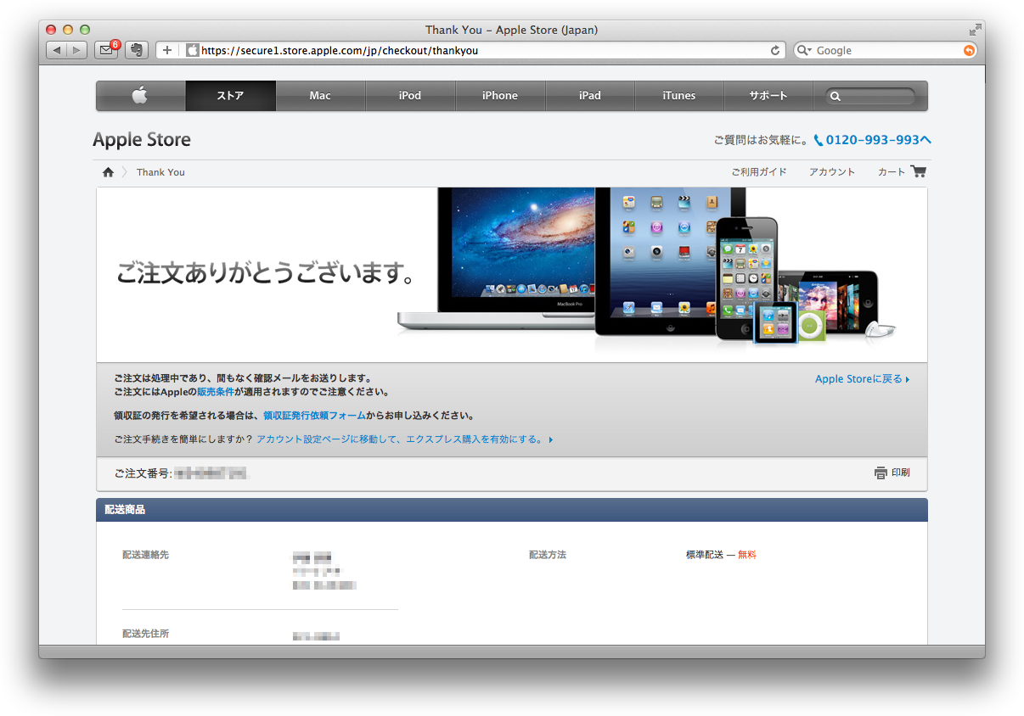1024x716 pixels.
Task: Open the ご利用ガイド link
Action: pos(759,172)
